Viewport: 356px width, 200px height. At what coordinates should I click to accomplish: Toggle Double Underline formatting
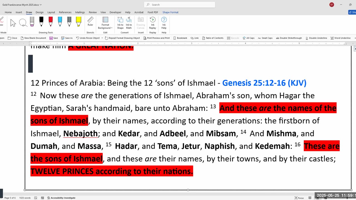click(316, 38)
